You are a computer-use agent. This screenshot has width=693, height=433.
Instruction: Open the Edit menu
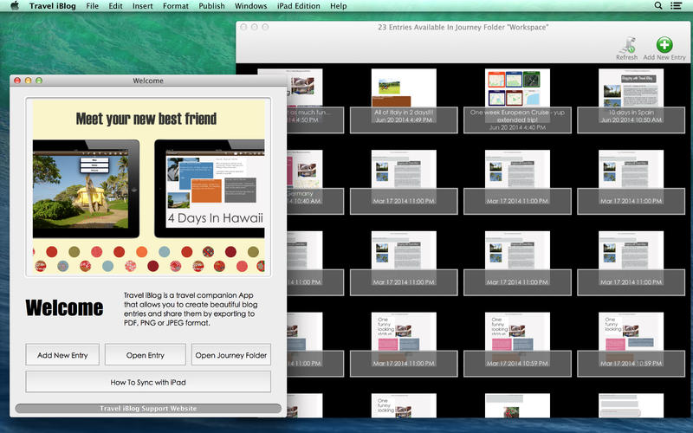[x=115, y=6]
